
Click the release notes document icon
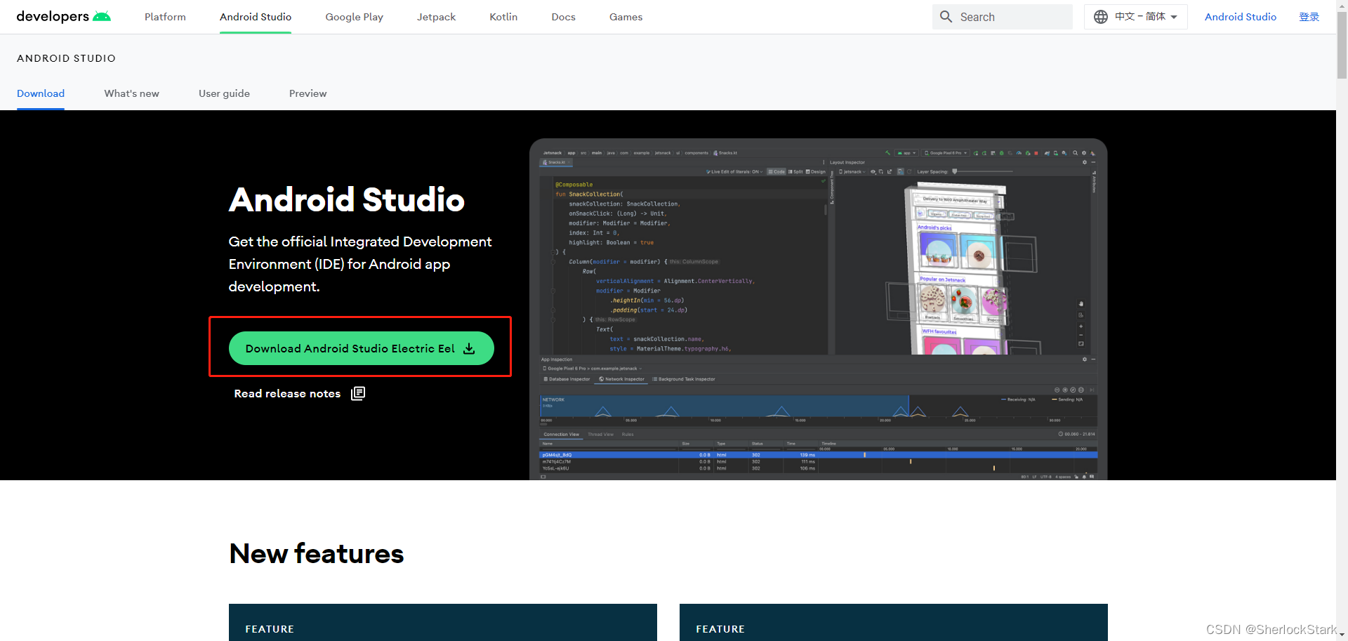coord(358,393)
